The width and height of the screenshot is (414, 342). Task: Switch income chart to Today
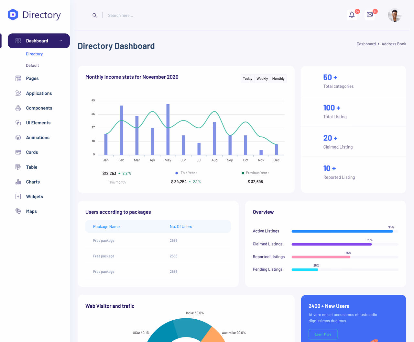(248, 78)
